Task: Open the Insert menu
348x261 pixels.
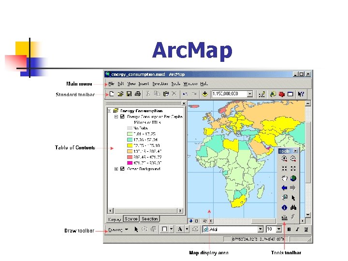Action: pyautogui.click(x=144, y=84)
